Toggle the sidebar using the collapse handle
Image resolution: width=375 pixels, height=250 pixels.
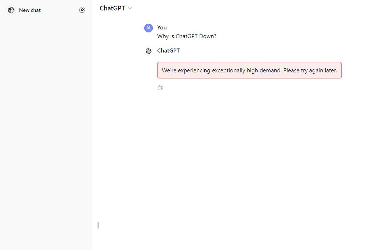tap(98, 225)
